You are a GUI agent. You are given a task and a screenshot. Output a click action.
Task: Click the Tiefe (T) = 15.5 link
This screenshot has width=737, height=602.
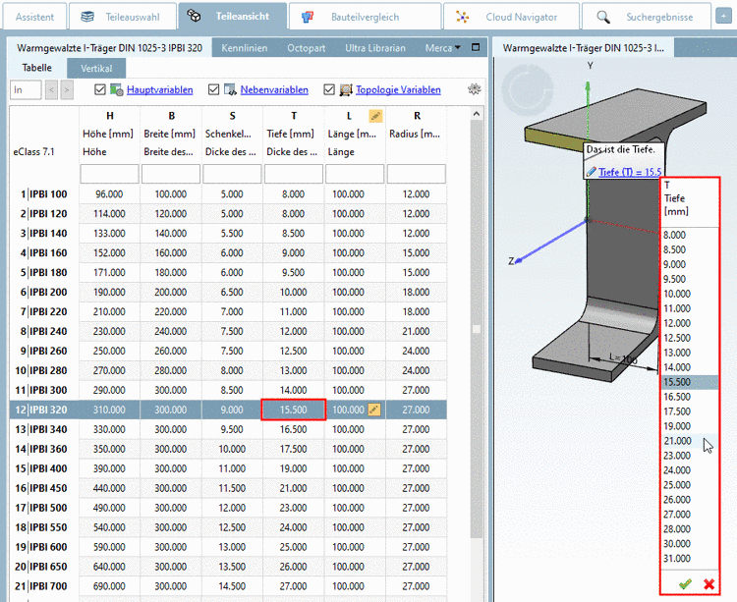pyautogui.click(x=629, y=172)
